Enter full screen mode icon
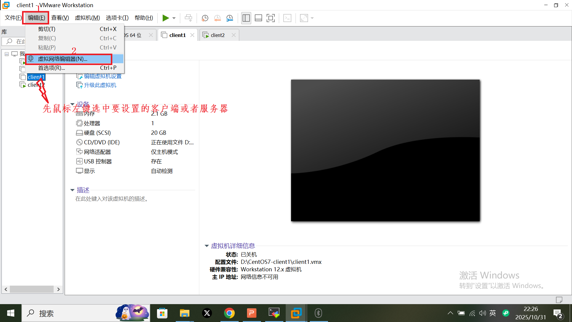 (271, 18)
